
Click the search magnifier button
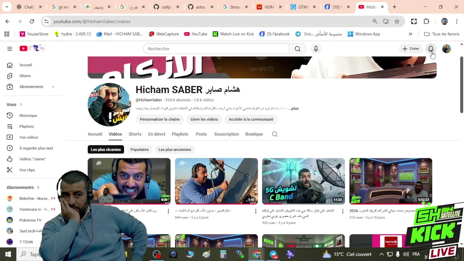tap(298, 49)
